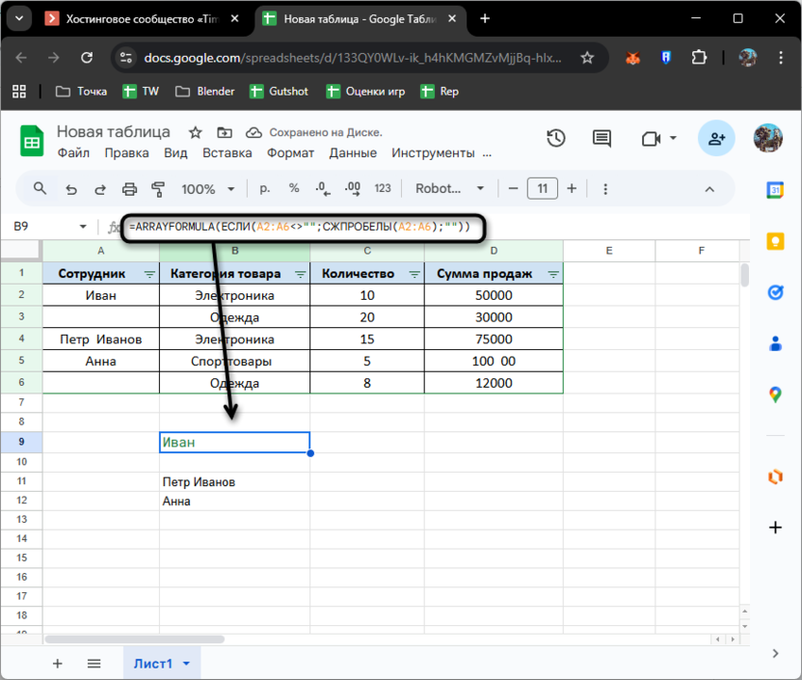Click the horizontal scrollbar at bottom
The image size is (802, 680).
point(135,639)
